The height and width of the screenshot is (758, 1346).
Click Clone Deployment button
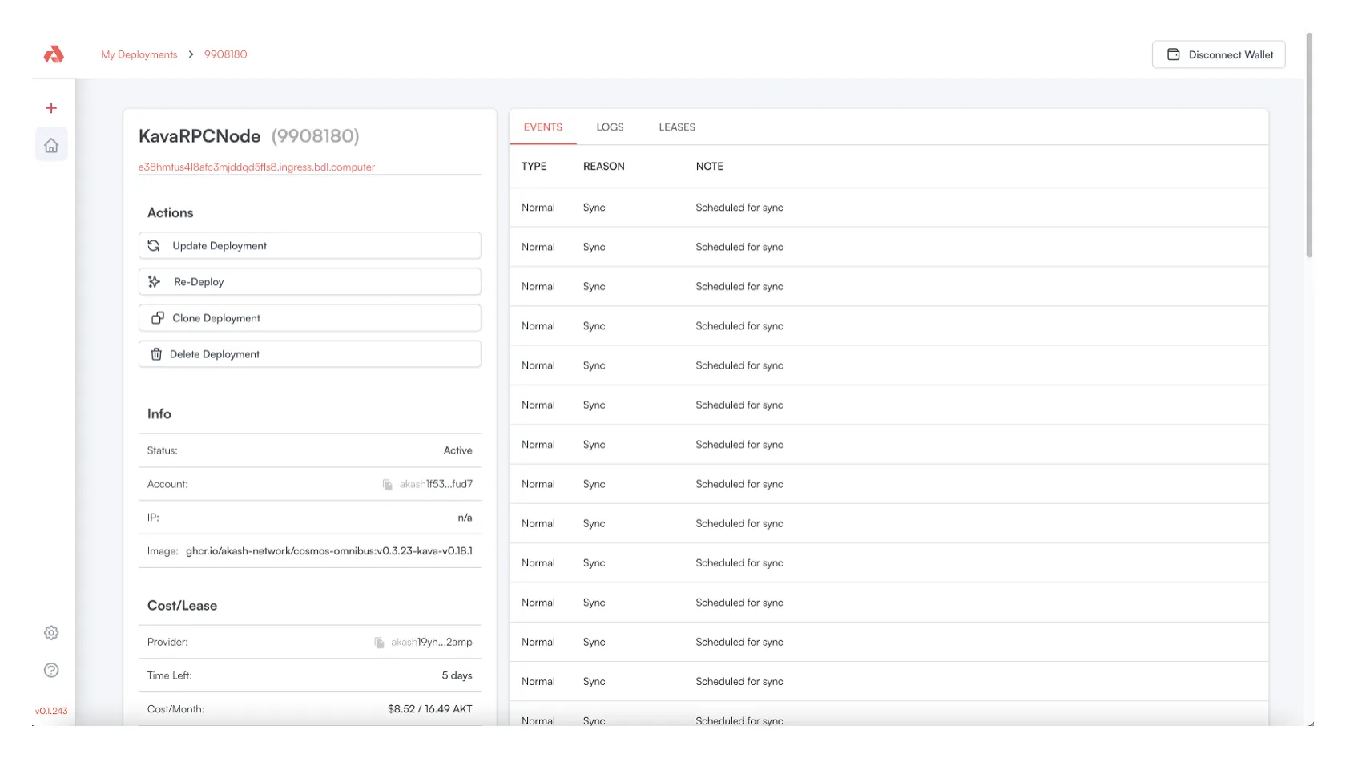[310, 318]
